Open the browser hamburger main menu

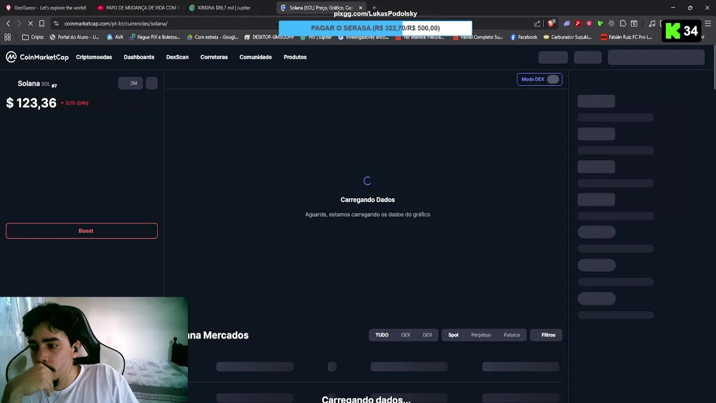pyautogui.click(x=708, y=24)
